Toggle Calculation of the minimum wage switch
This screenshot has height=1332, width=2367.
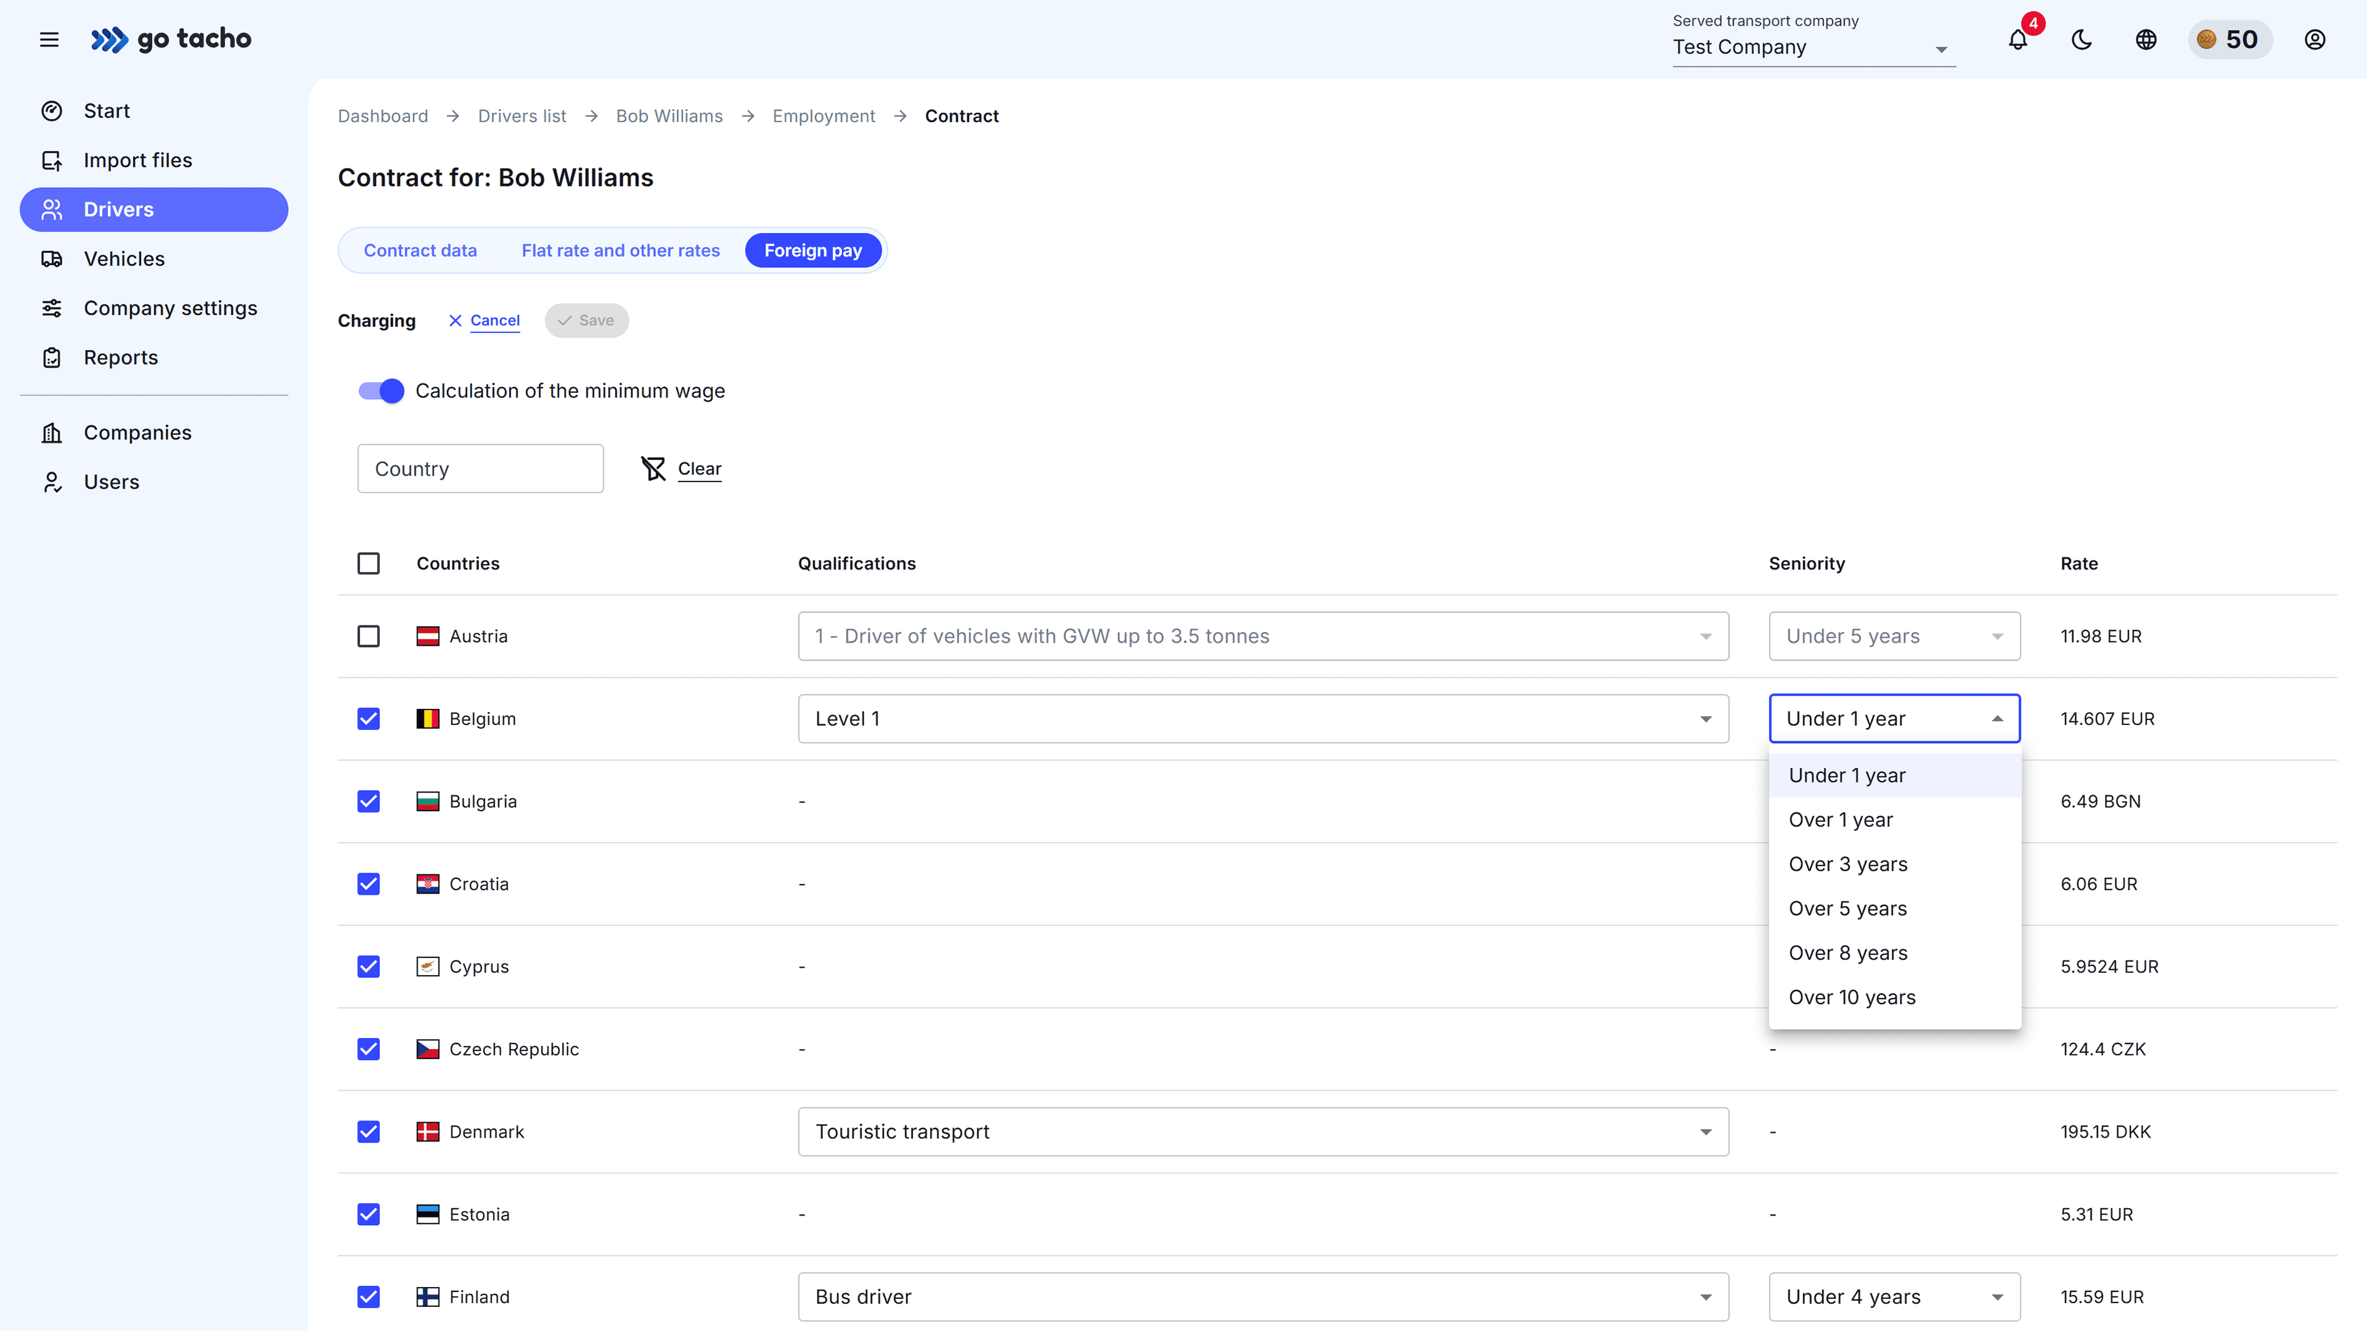point(382,391)
